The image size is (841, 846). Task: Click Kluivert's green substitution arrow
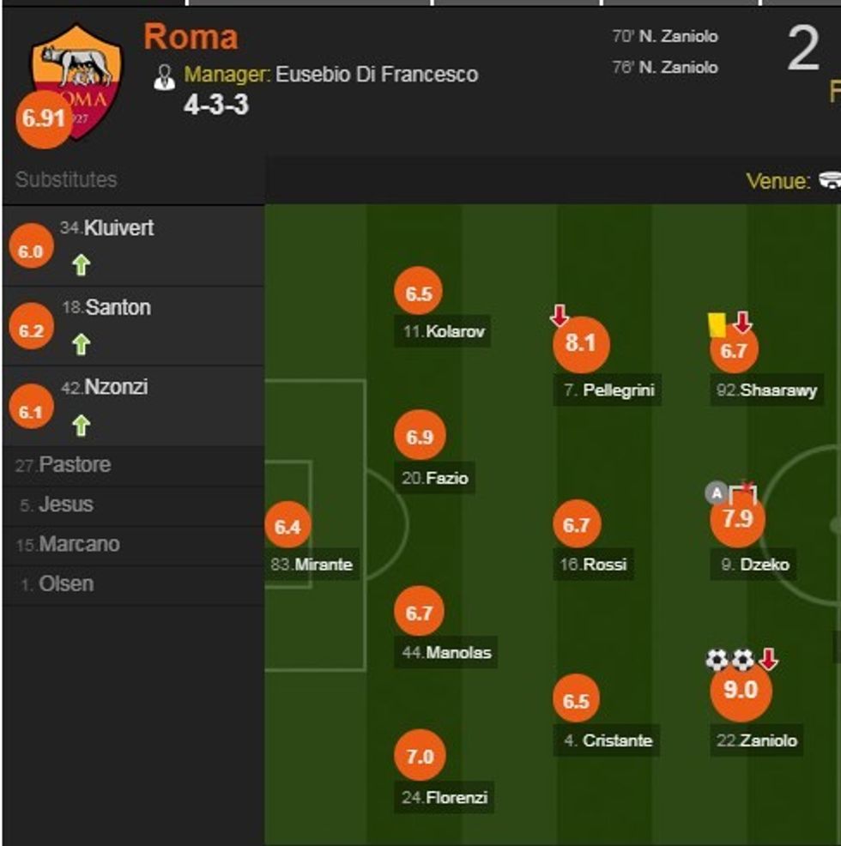[81, 265]
